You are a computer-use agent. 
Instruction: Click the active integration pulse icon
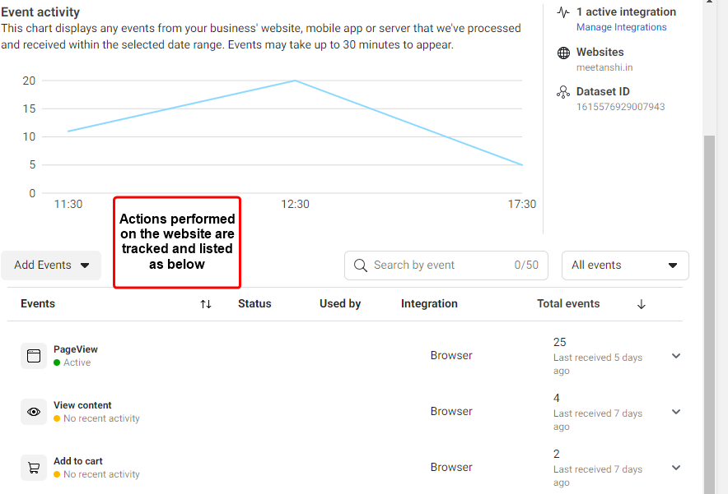click(x=563, y=12)
